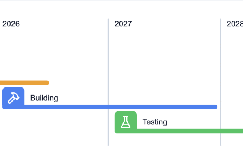Click the green bar directly under the Testing label
The image size is (243, 162).
[x=154, y=131]
